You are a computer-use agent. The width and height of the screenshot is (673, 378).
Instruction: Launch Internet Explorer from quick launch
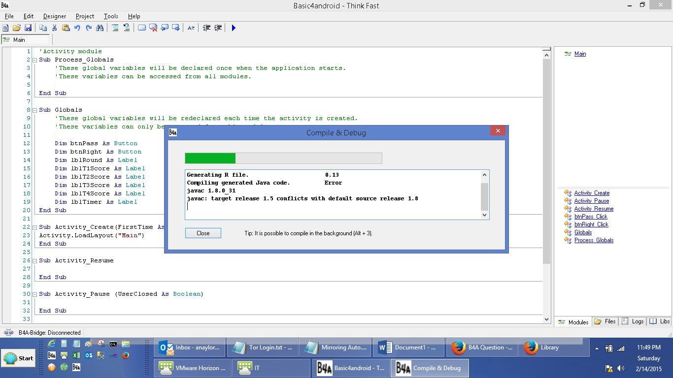(52, 344)
